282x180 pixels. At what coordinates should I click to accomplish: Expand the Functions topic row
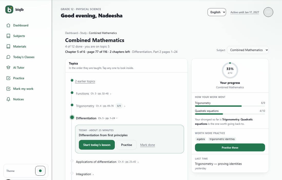[x=93, y=94]
